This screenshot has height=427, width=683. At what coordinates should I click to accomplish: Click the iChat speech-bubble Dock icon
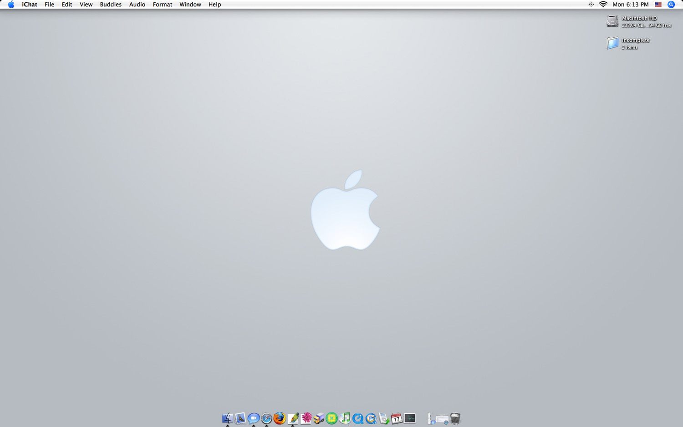coord(254,418)
